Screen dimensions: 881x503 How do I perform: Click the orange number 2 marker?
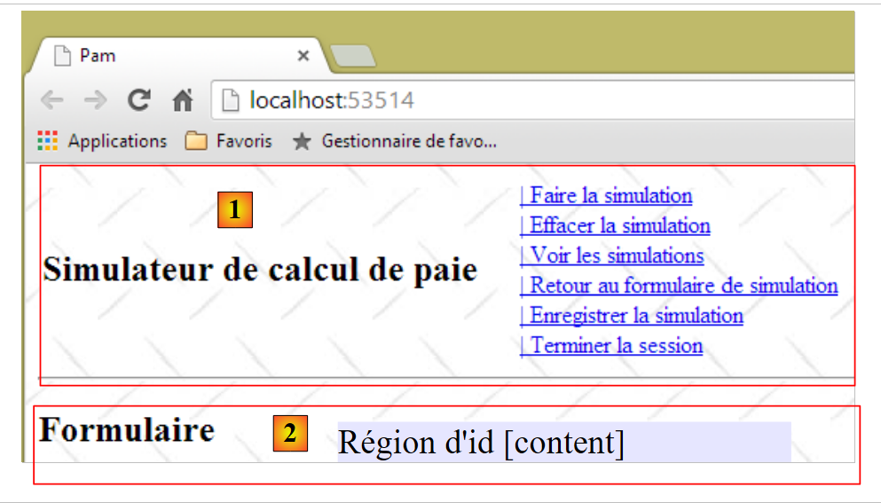click(289, 434)
